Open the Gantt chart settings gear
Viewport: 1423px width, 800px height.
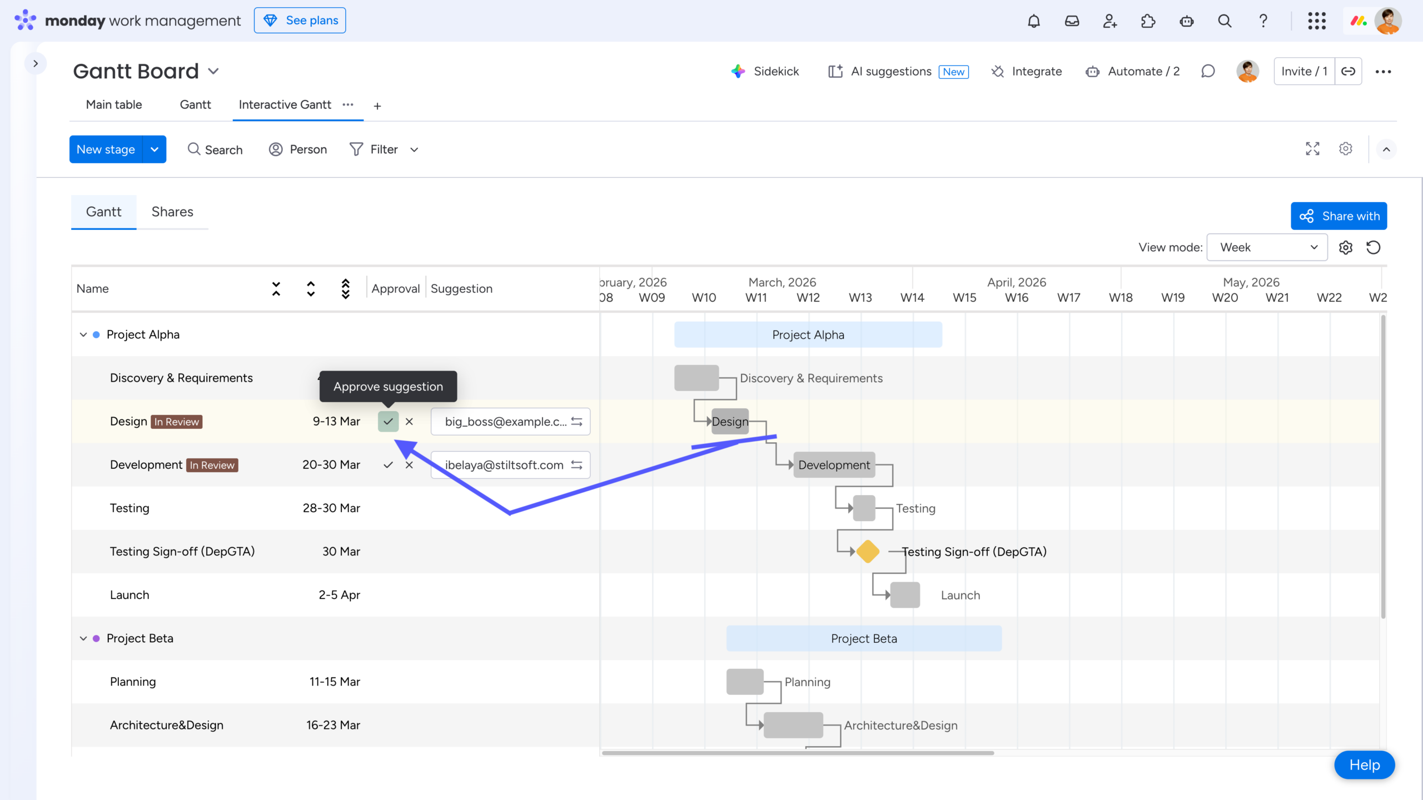1346,247
